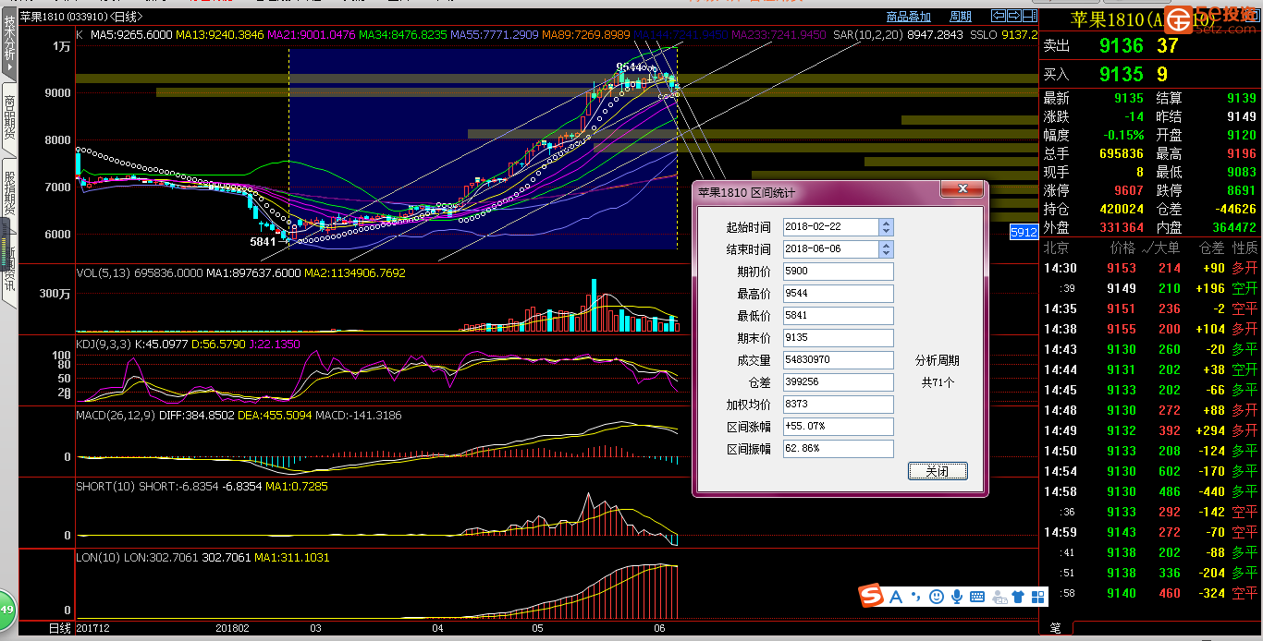Click the 涨停 value 9607
The image size is (1263, 641).
pos(1129,190)
